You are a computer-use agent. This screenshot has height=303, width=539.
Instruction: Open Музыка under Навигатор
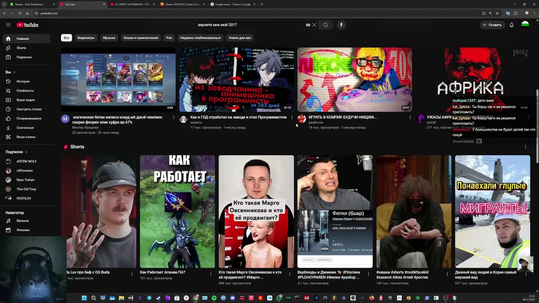(x=26, y=221)
